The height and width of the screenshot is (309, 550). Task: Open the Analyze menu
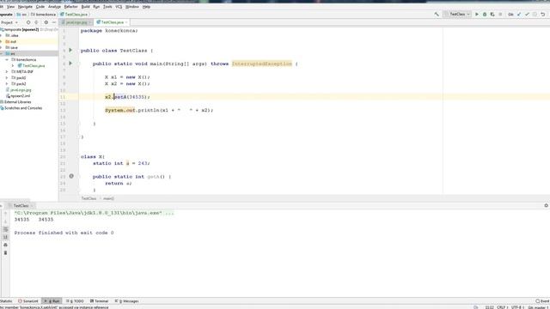click(54, 7)
